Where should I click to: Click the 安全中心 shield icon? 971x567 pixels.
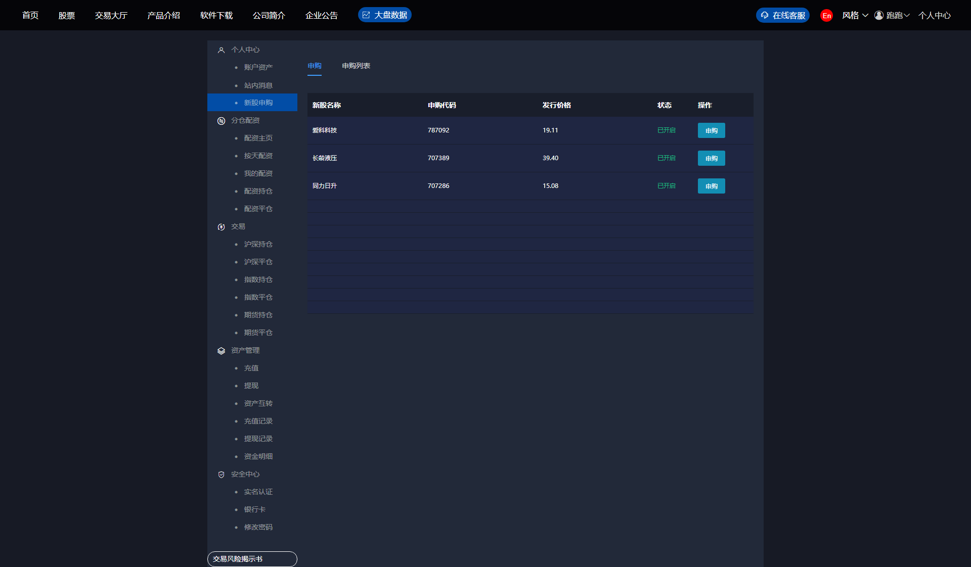click(x=221, y=475)
